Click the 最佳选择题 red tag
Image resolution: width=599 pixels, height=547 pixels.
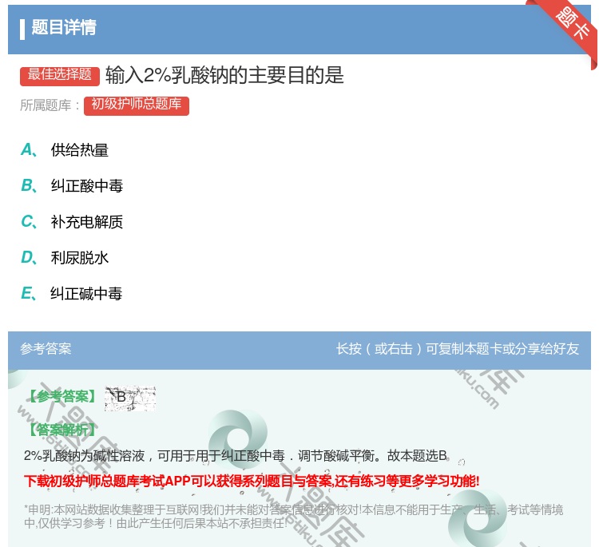tap(60, 75)
